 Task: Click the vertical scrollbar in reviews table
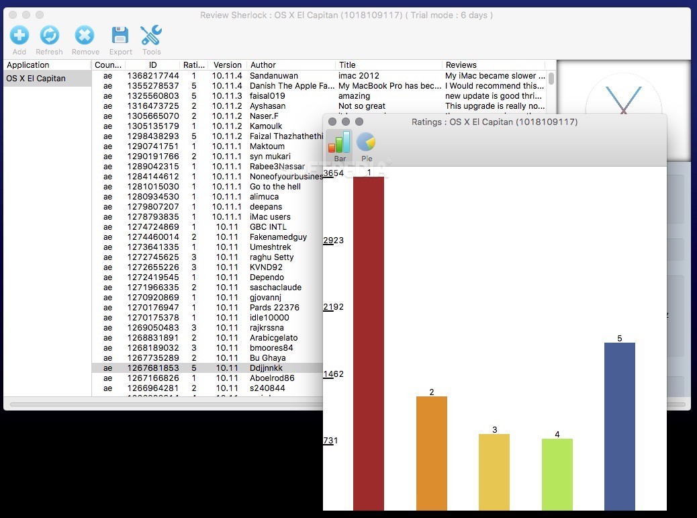(x=551, y=79)
